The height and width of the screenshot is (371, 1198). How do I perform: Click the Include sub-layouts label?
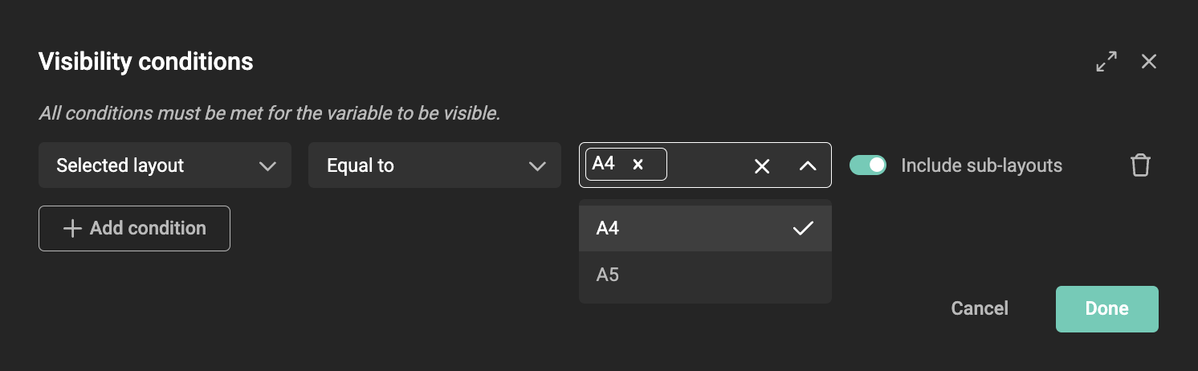981,165
